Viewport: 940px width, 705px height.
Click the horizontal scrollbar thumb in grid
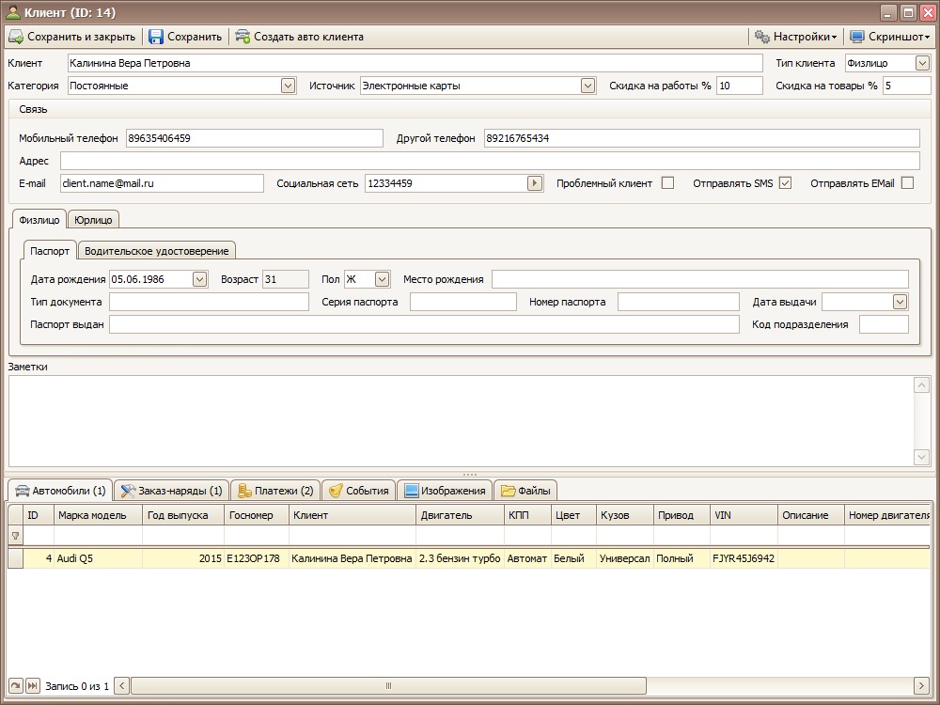point(388,685)
